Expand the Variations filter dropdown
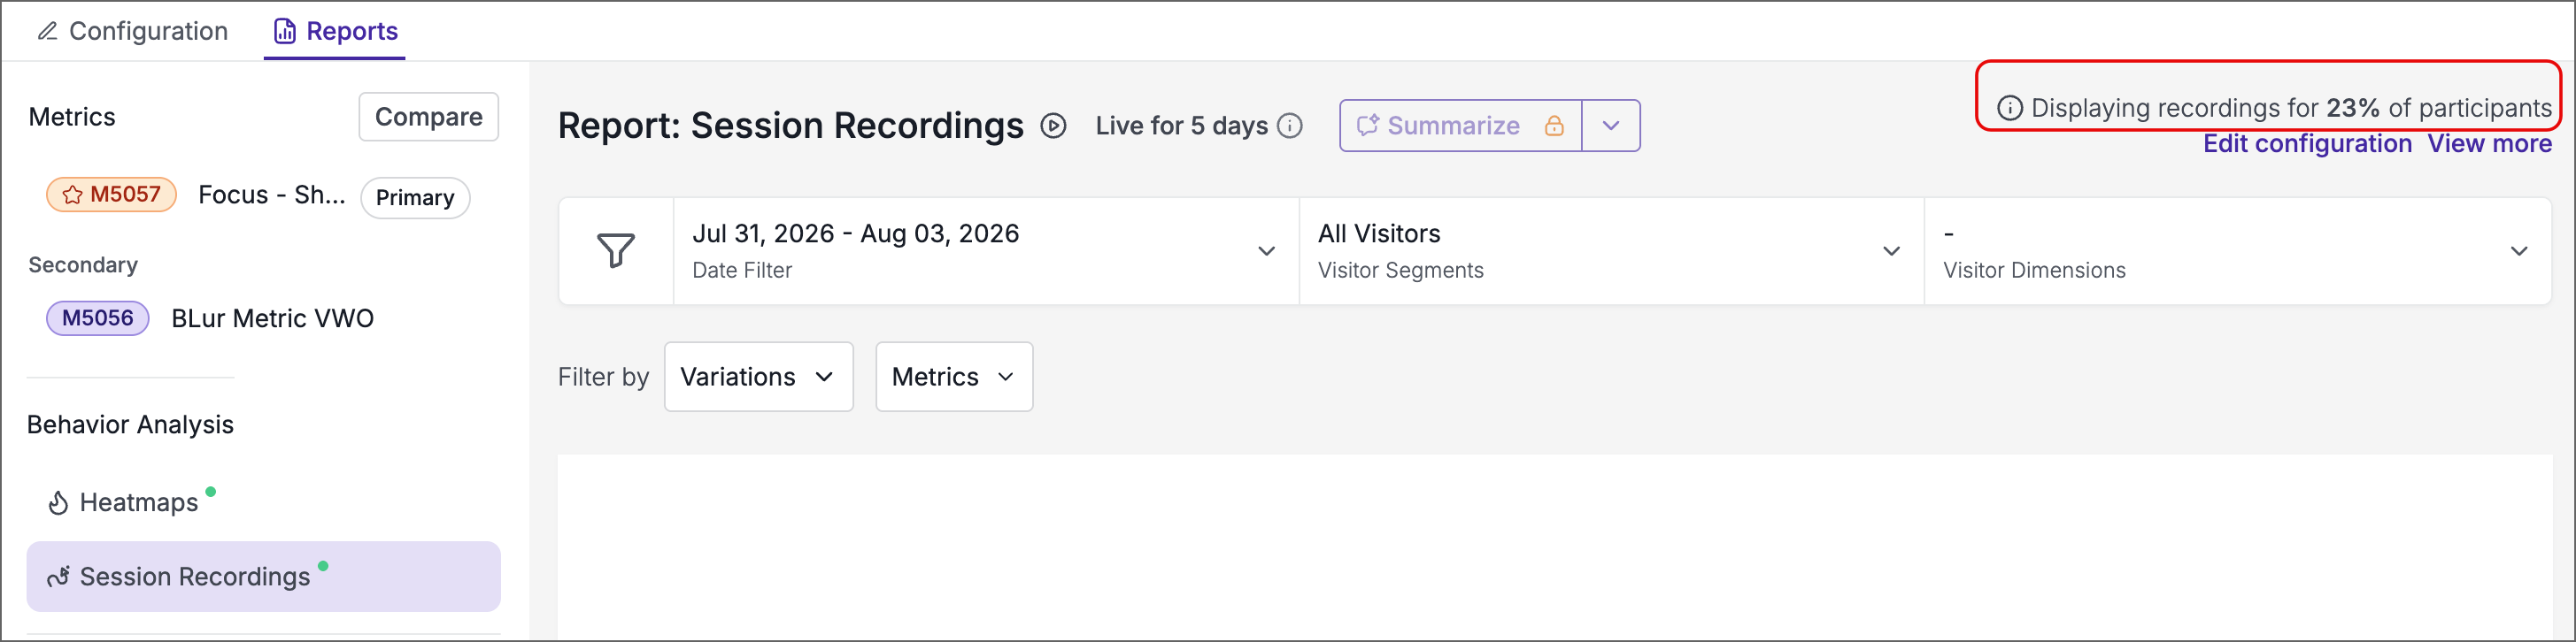The image size is (2576, 642). coord(759,377)
